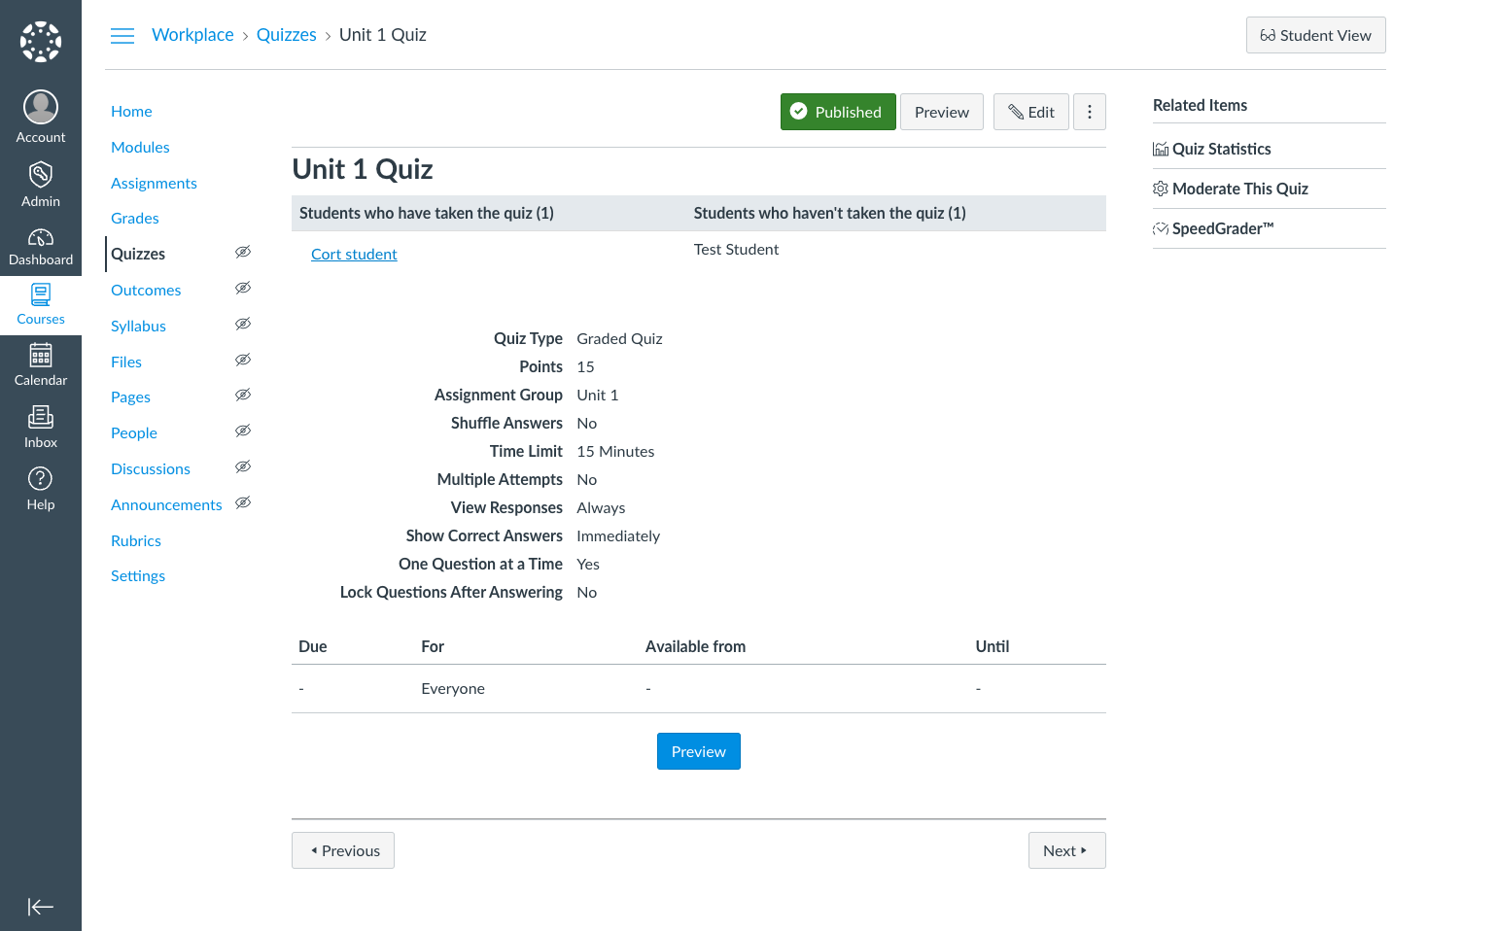The height and width of the screenshot is (931, 1498).
Task: Open People in course navigation
Action: (134, 433)
